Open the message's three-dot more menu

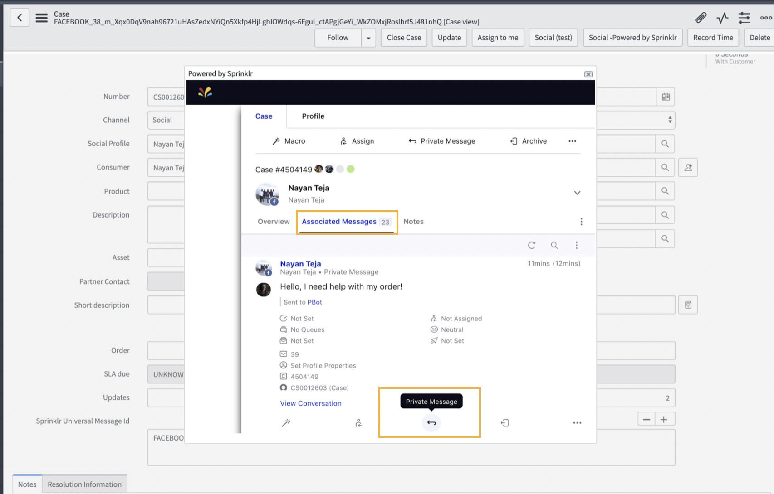click(577, 423)
